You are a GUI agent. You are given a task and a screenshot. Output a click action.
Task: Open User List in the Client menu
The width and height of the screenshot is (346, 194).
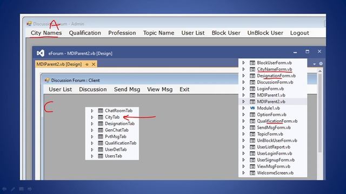[x=60, y=89]
